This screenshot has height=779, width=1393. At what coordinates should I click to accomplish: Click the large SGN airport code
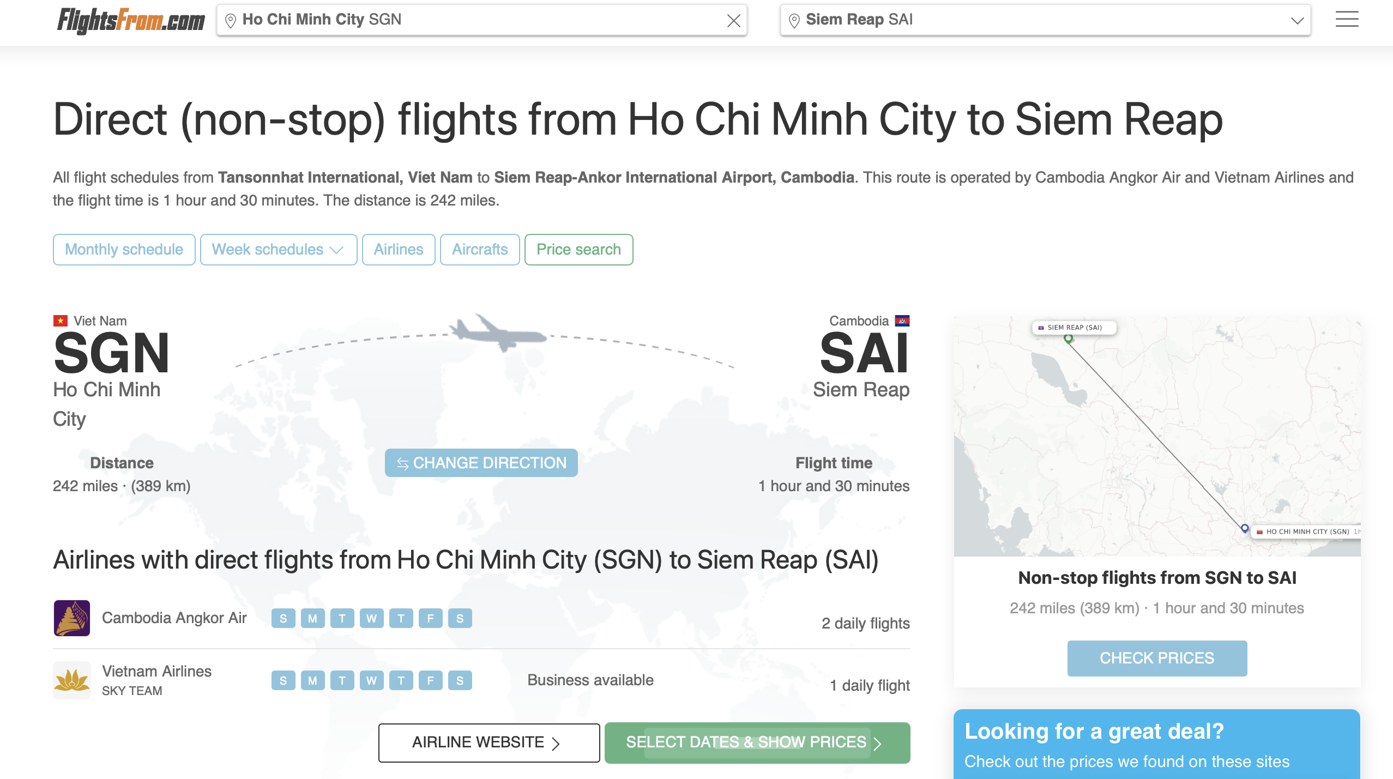[x=111, y=353]
